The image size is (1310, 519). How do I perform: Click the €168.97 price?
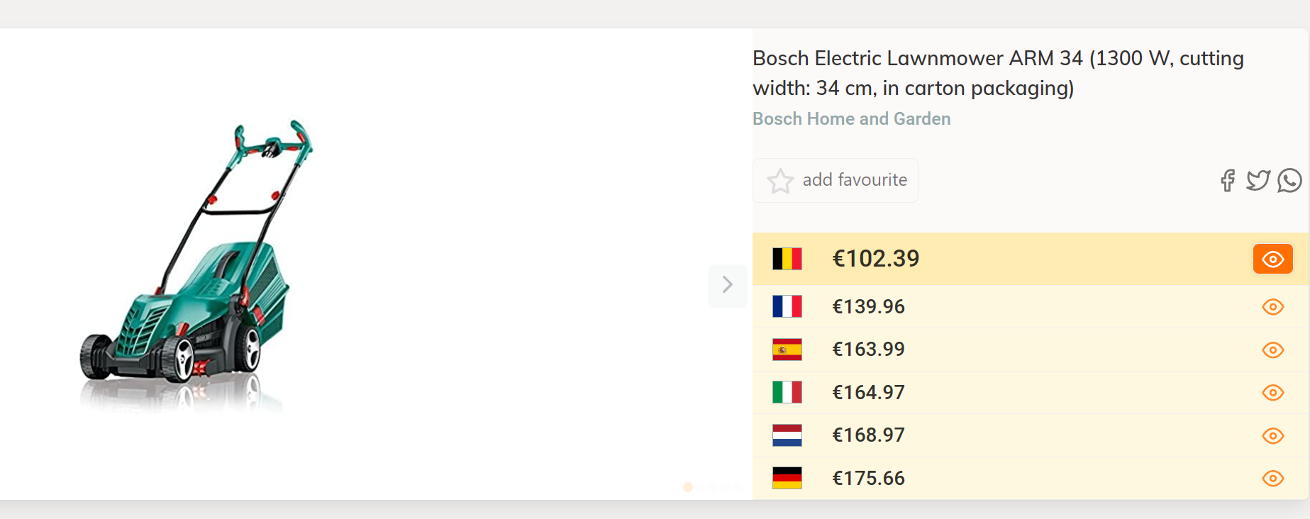pyautogui.click(x=868, y=435)
